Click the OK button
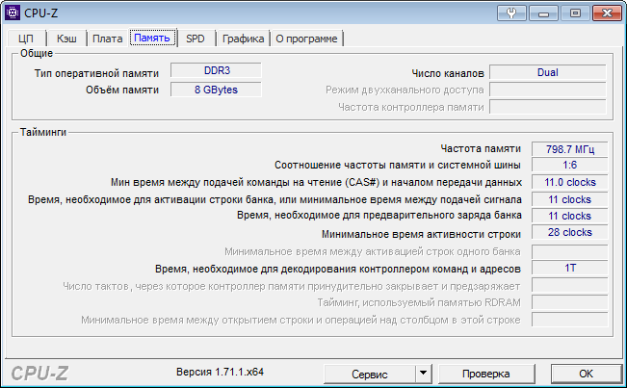 coord(586,374)
